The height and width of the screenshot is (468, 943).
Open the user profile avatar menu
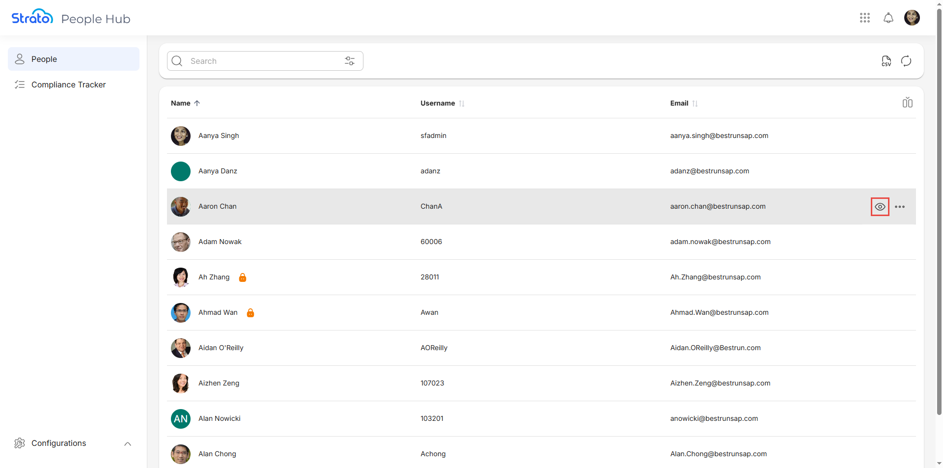pyautogui.click(x=912, y=18)
